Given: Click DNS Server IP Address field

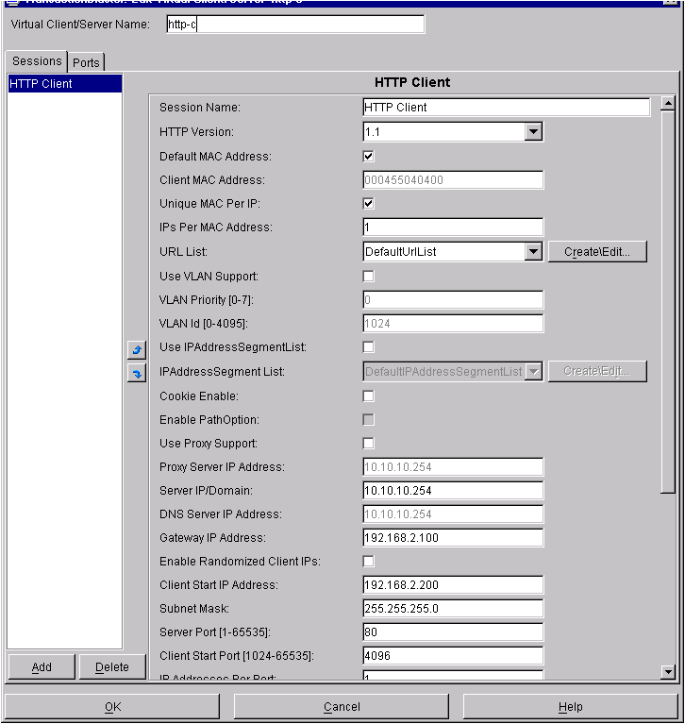Looking at the screenshot, I should coord(453,514).
